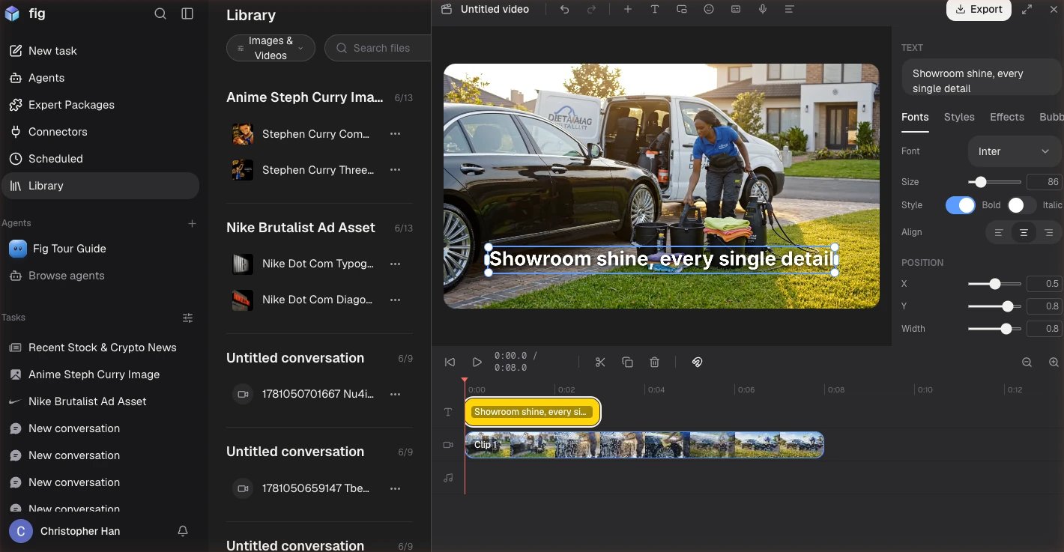Zoom in the timeline

(x=1054, y=362)
